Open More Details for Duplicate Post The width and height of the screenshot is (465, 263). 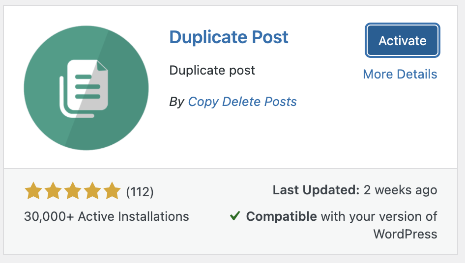pos(400,74)
